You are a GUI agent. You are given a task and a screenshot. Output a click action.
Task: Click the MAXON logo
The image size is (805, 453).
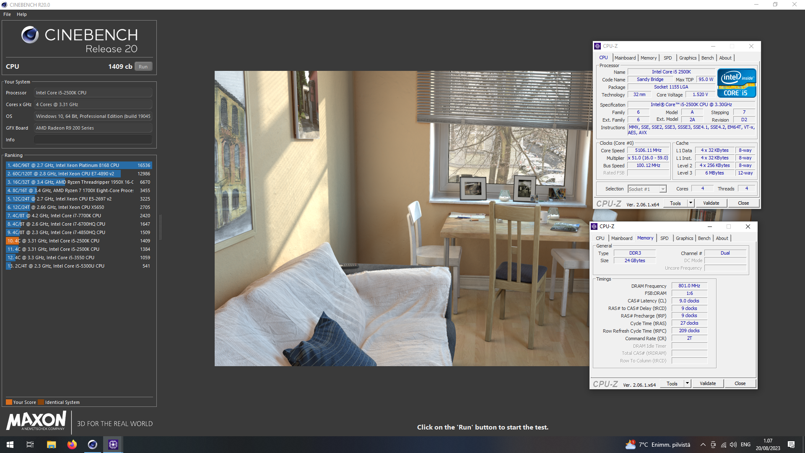[x=36, y=421]
